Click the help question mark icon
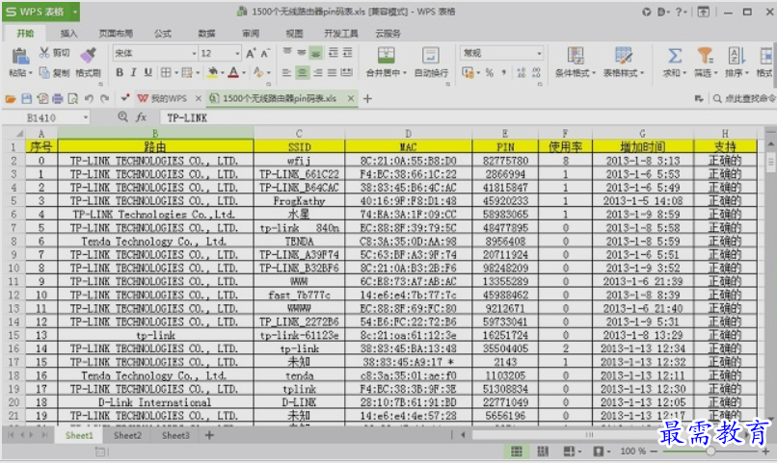This screenshot has width=777, height=463. [x=679, y=12]
